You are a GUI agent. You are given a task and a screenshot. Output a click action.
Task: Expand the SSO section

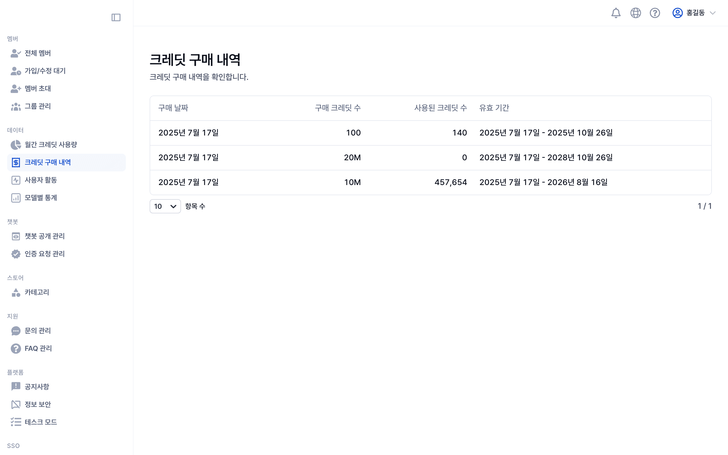[x=14, y=445]
